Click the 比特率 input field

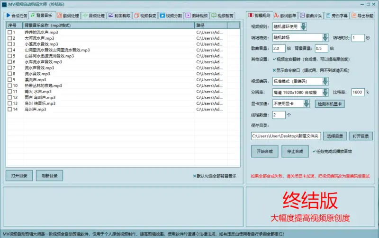tap(358, 93)
